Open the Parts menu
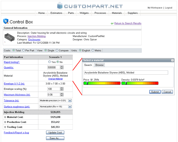Image resolution: width=178 pixels, height=142 pixels. [71, 13]
